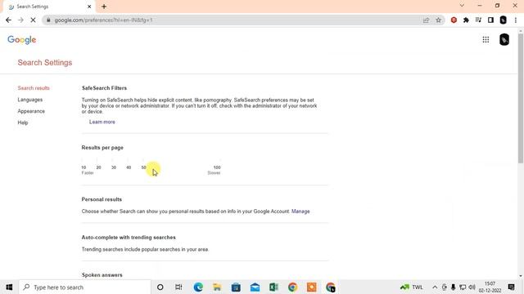Open Languages settings section
This screenshot has width=524, height=294.
[30, 100]
